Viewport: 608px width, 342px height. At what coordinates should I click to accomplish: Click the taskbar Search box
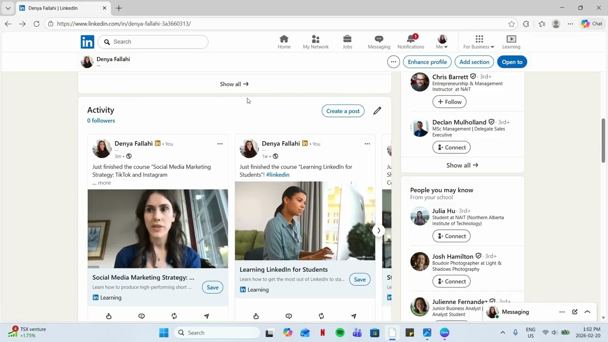(x=217, y=332)
